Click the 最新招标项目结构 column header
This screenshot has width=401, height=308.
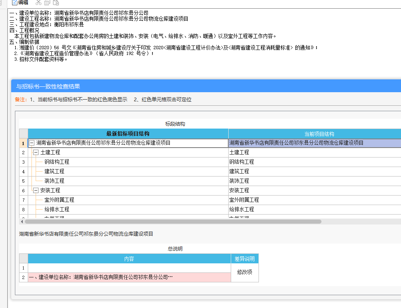[128, 134]
